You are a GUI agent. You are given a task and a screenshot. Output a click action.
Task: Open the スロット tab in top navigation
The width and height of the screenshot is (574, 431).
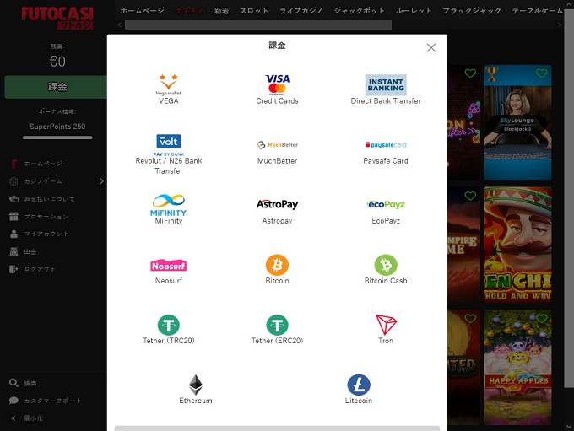click(254, 11)
